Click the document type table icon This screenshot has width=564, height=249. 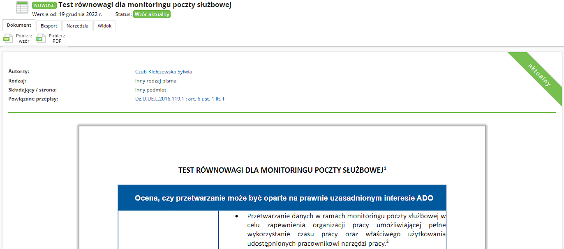point(22,7)
